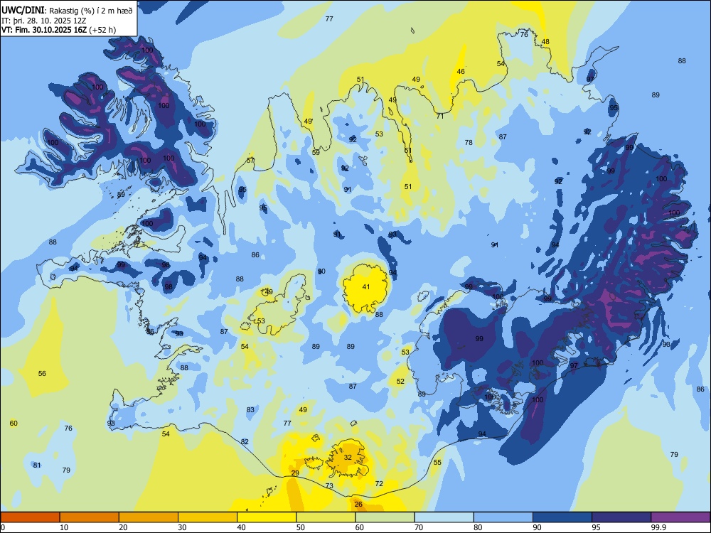This screenshot has height=533, width=711.
Task: Click the humidity value 81 on the map
Action: [37, 465]
